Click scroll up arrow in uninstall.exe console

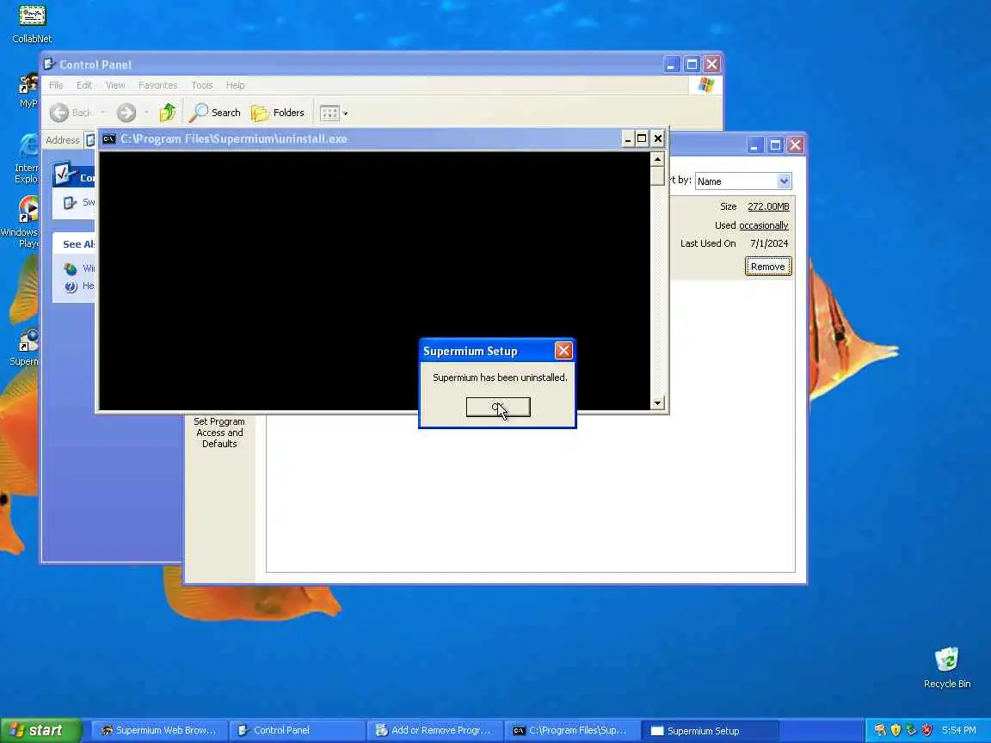click(x=657, y=159)
